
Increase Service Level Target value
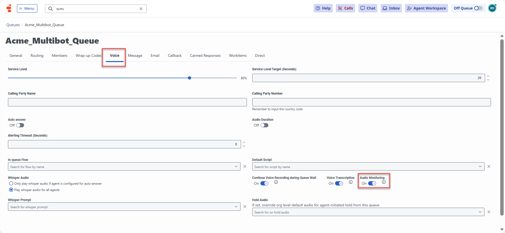[x=488, y=76]
